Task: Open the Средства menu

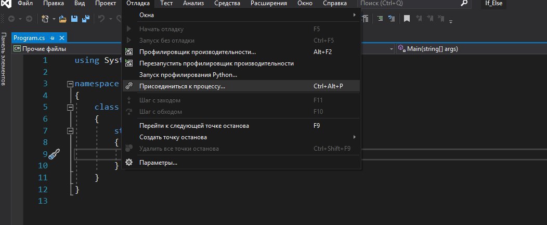Action: (227, 4)
